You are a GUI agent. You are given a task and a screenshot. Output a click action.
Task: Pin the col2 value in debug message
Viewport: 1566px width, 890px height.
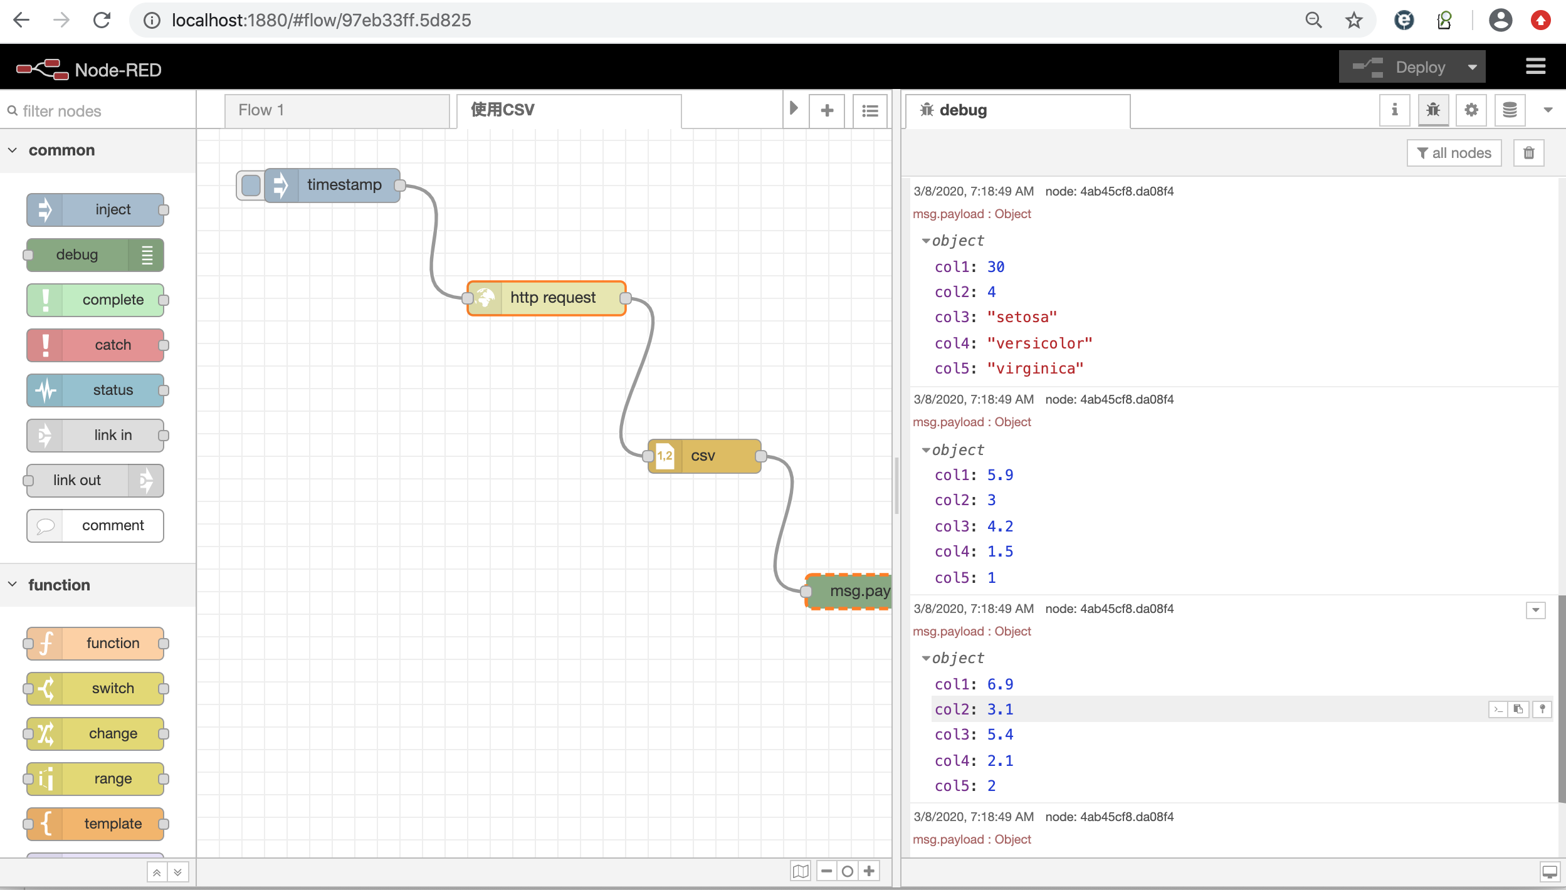click(x=1542, y=709)
